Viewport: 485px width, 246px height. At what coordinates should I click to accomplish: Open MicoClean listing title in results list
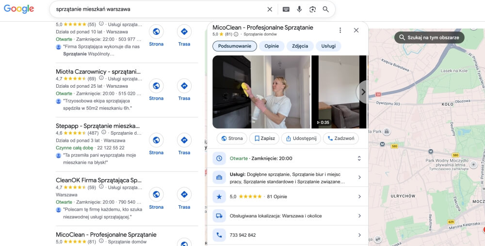(106, 234)
